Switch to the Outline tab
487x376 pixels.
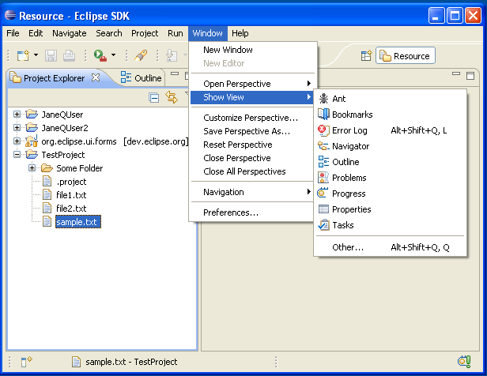click(x=142, y=77)
